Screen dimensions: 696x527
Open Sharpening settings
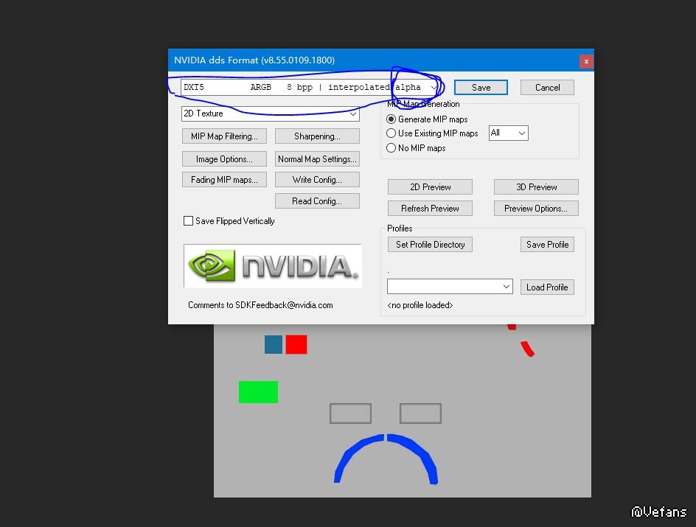[x=317, y=136]
